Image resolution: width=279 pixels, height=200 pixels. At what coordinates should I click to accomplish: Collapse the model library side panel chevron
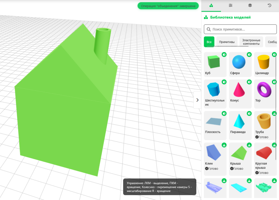click(197, 100)
